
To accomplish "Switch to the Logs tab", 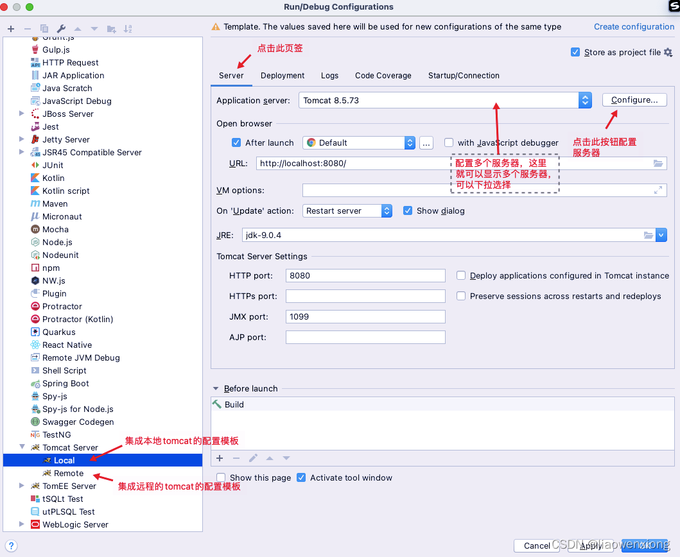I will tap(329, 76).
